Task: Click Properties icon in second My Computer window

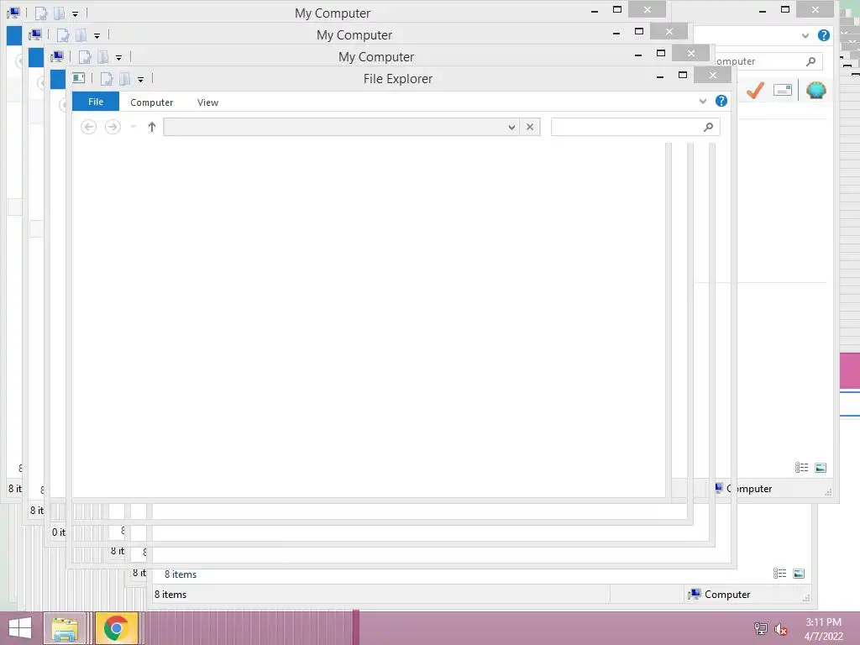Action: (62, 34)
